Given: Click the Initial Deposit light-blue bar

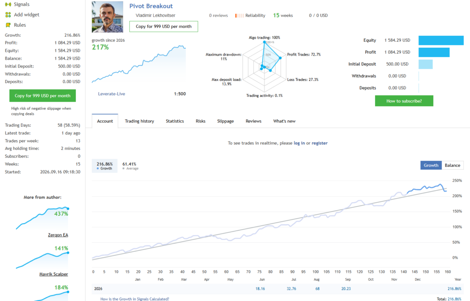Looking at the screenshot, I should click(x=425, y=64).
